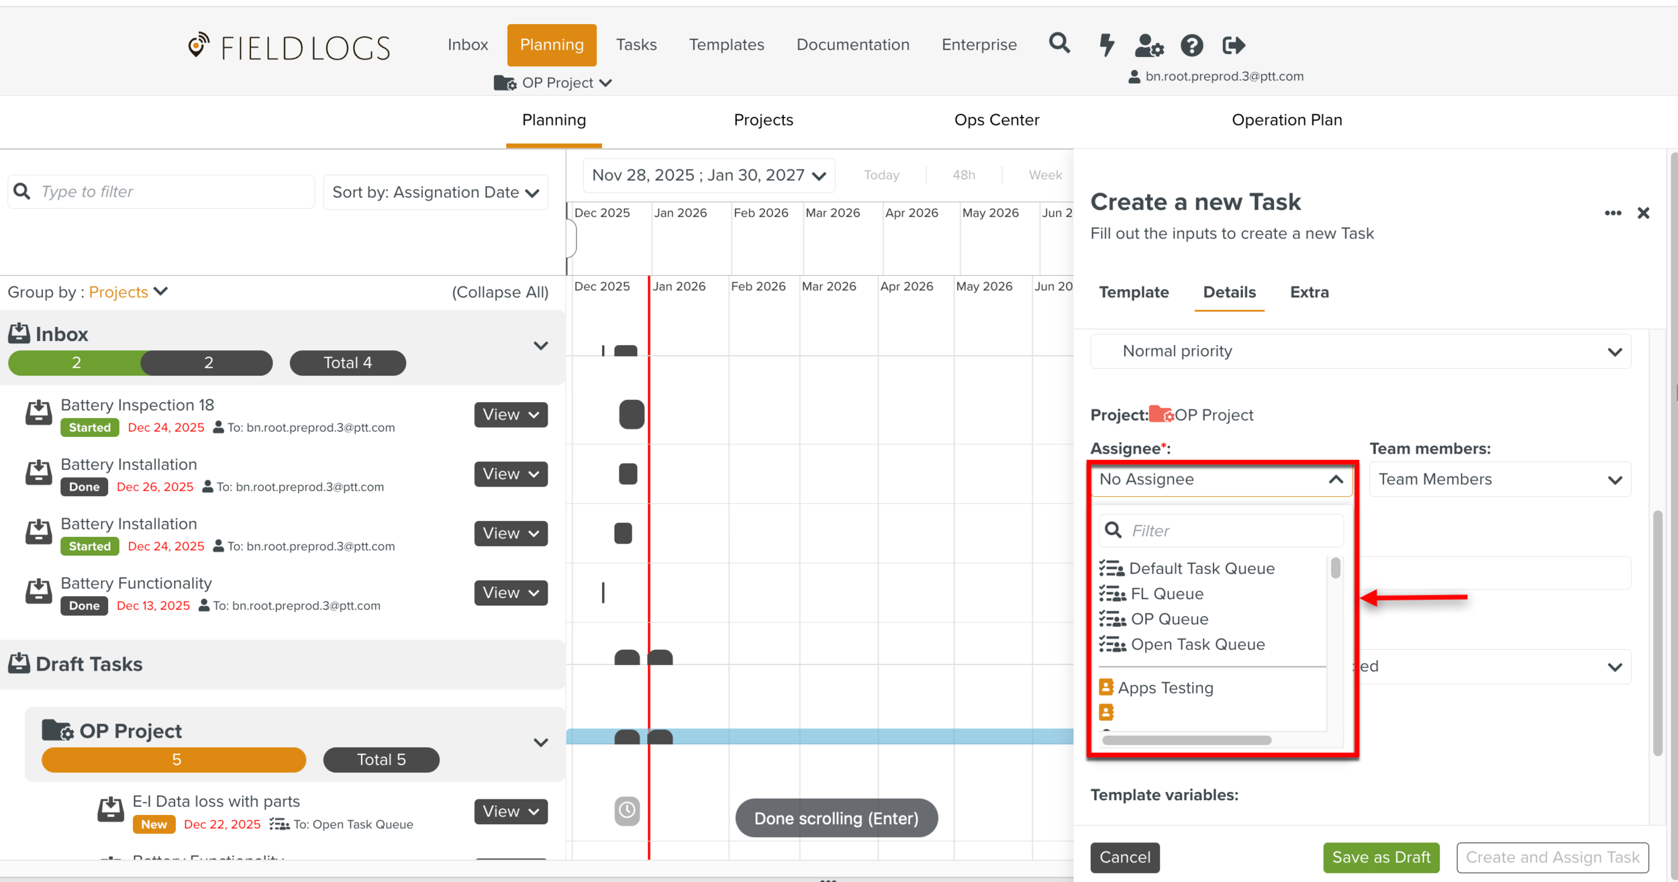This screenshot has width=1678, height=882.
Task: Click the assignee list horizontal scrollbar
Action: 1186,740
